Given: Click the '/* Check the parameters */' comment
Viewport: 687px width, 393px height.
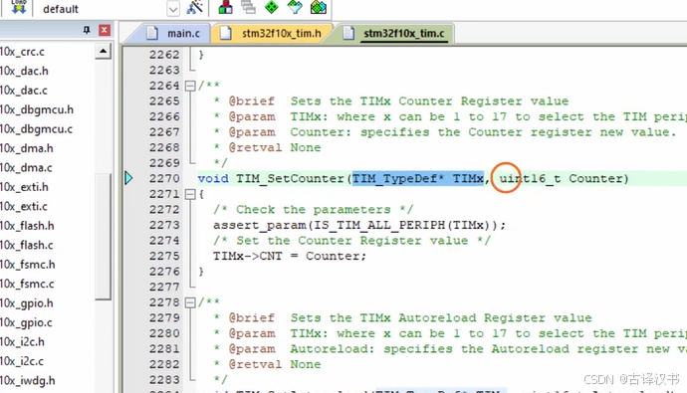Looking at the screenshot, I should click(314, 210).
